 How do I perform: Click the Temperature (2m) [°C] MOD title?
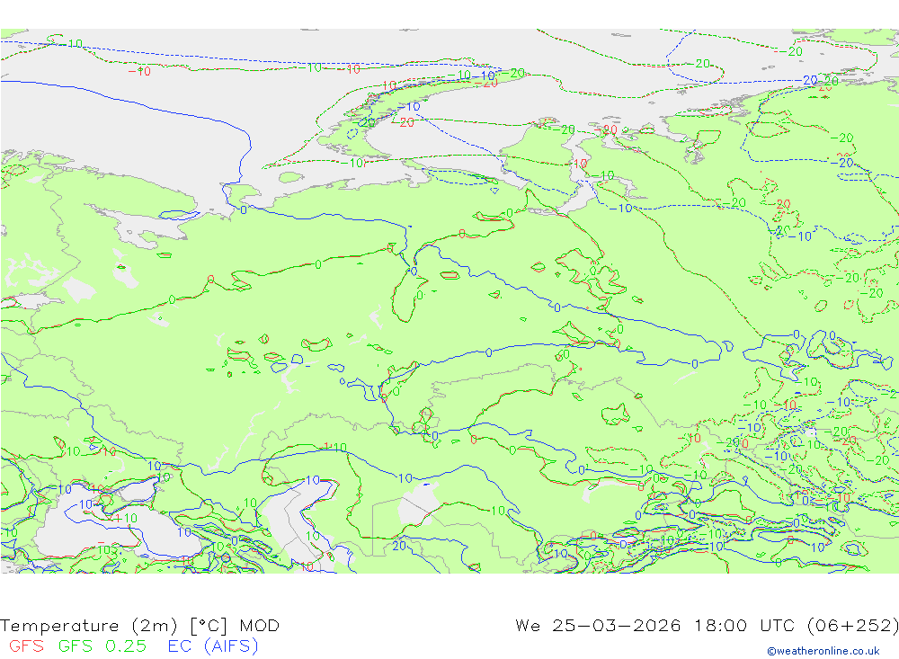point(140,625)
